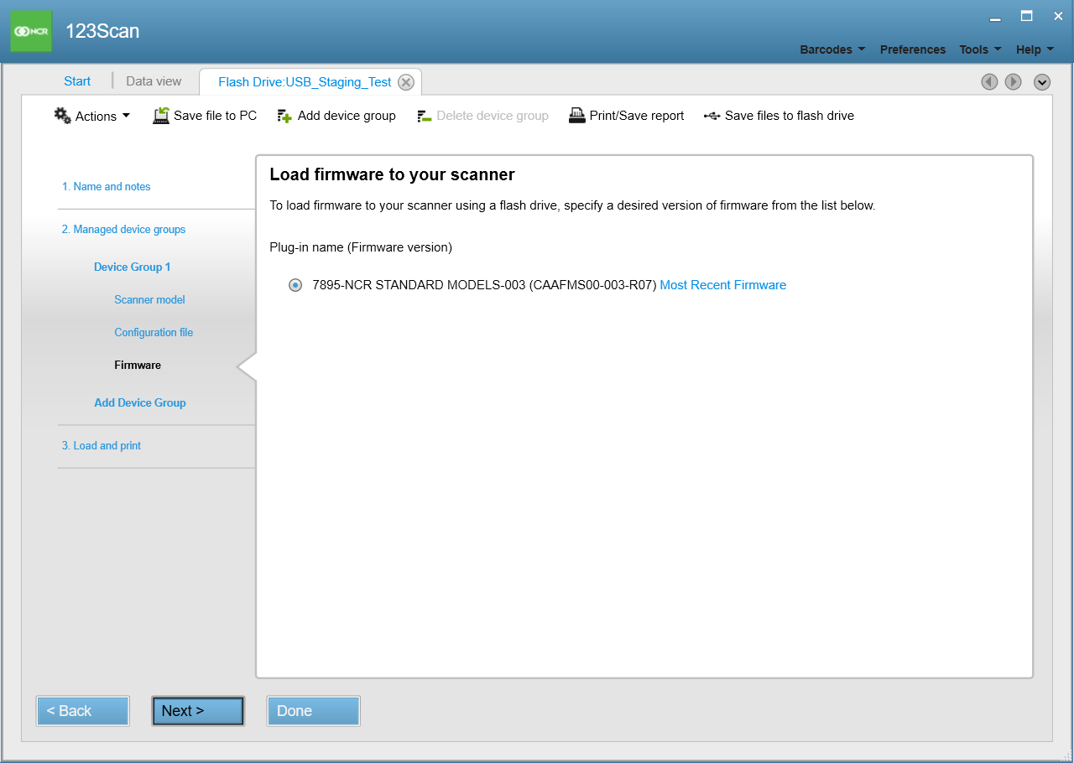
Task: Open the Help dropdown menu
Action: (1035, 49)
